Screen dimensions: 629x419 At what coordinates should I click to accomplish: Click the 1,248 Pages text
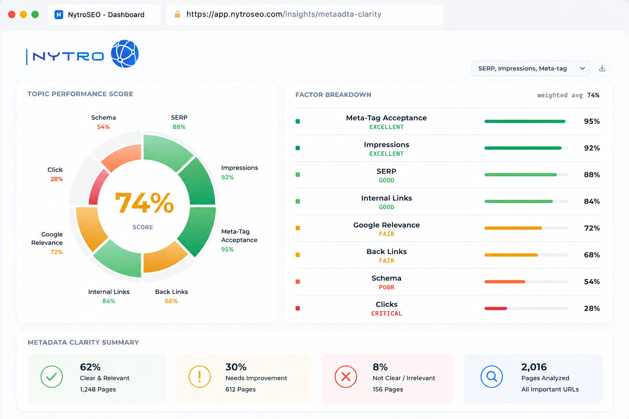coord(98,390)
